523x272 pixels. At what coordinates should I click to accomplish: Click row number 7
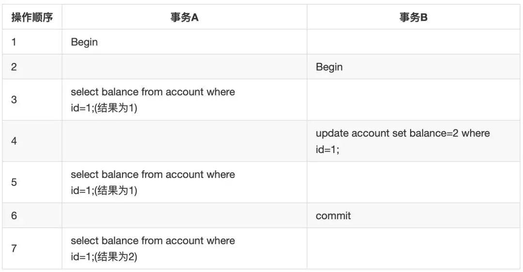click(x=14, y=248)
